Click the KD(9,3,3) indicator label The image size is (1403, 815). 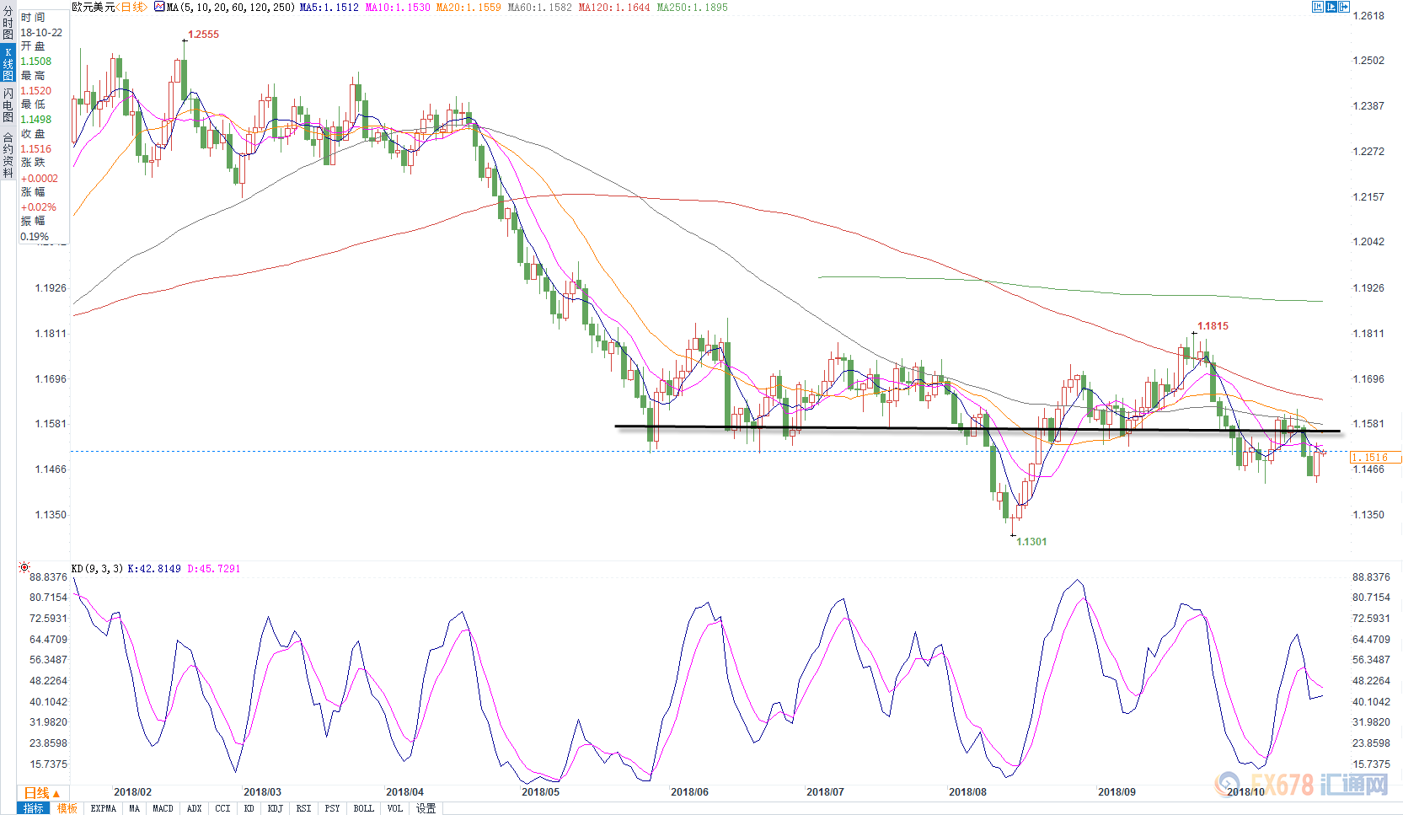click(97, 569)
